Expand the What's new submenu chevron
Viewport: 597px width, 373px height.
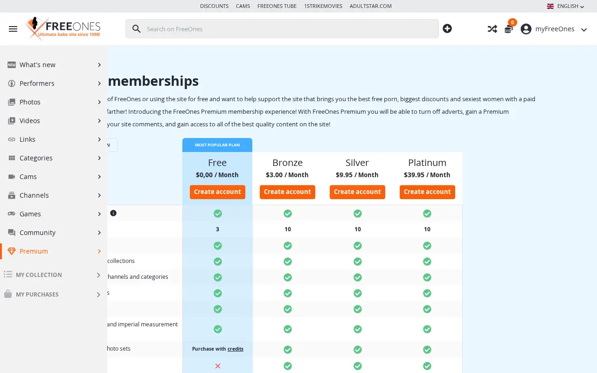click(x=99, y=65)
